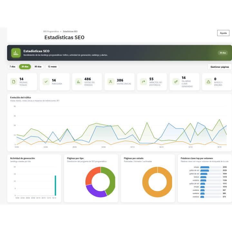
Task: Click the user icon for Visitas Únicas
Action: click(x=111, y=82)
